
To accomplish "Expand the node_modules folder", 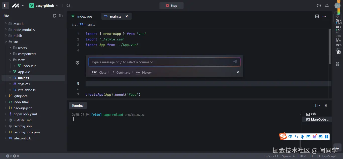I will 33,30.
